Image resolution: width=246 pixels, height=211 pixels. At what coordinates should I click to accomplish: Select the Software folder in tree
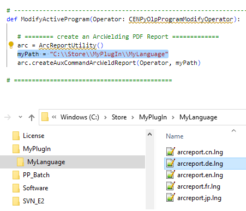point(35,188)
